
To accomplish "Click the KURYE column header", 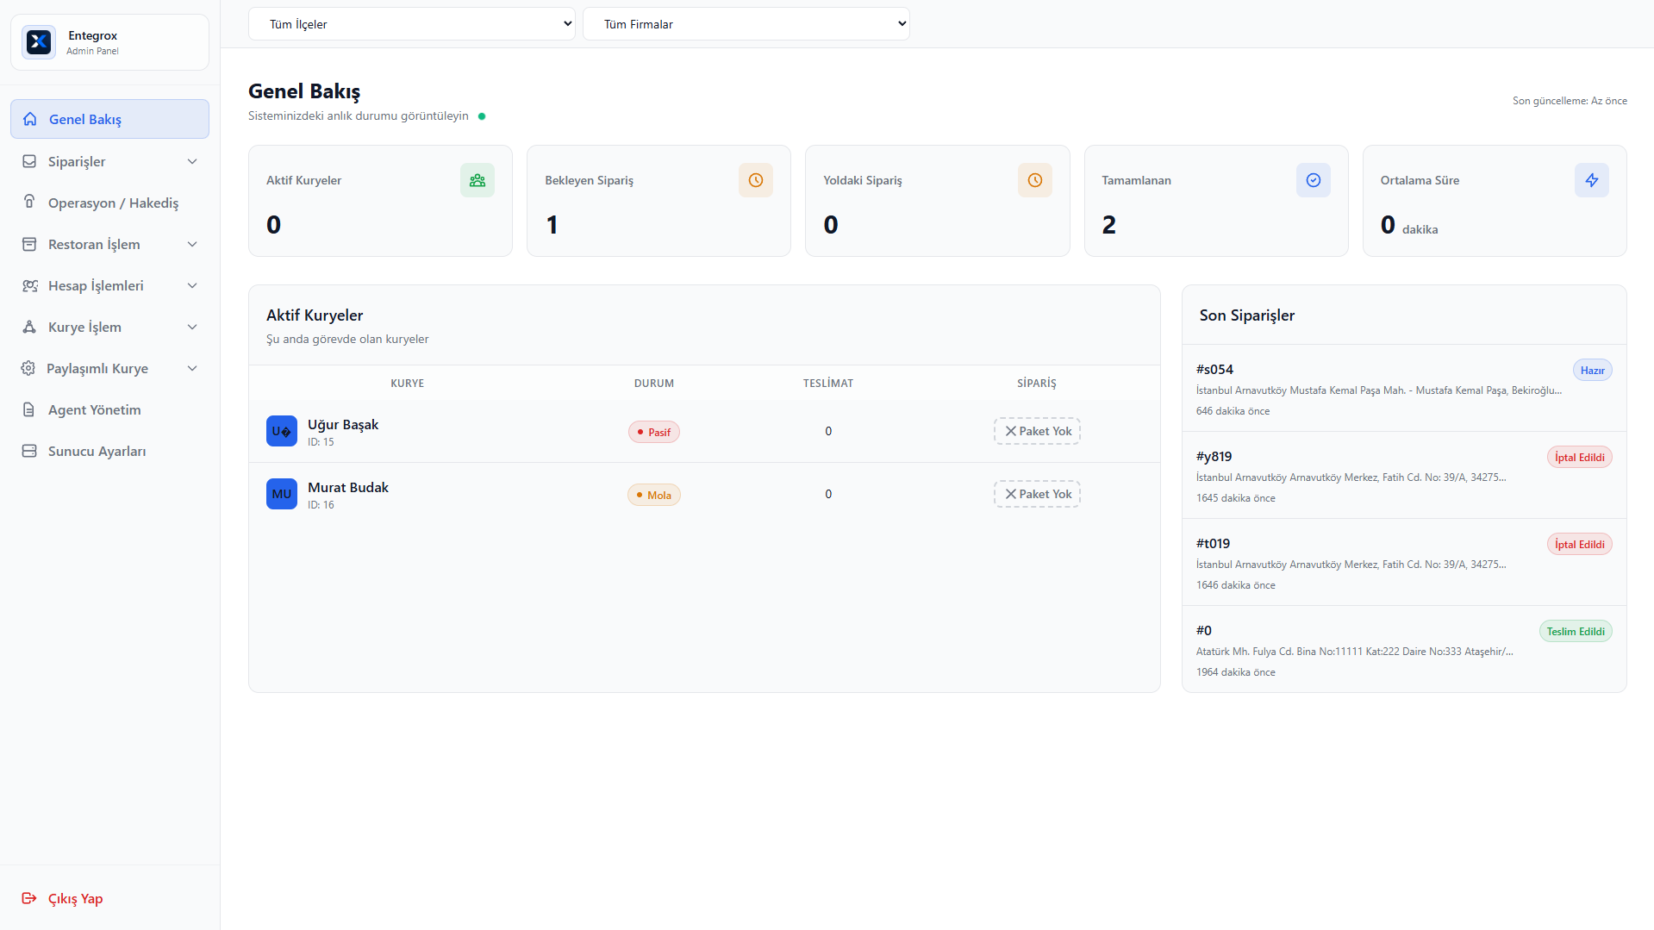I will (x=407, y=383).
